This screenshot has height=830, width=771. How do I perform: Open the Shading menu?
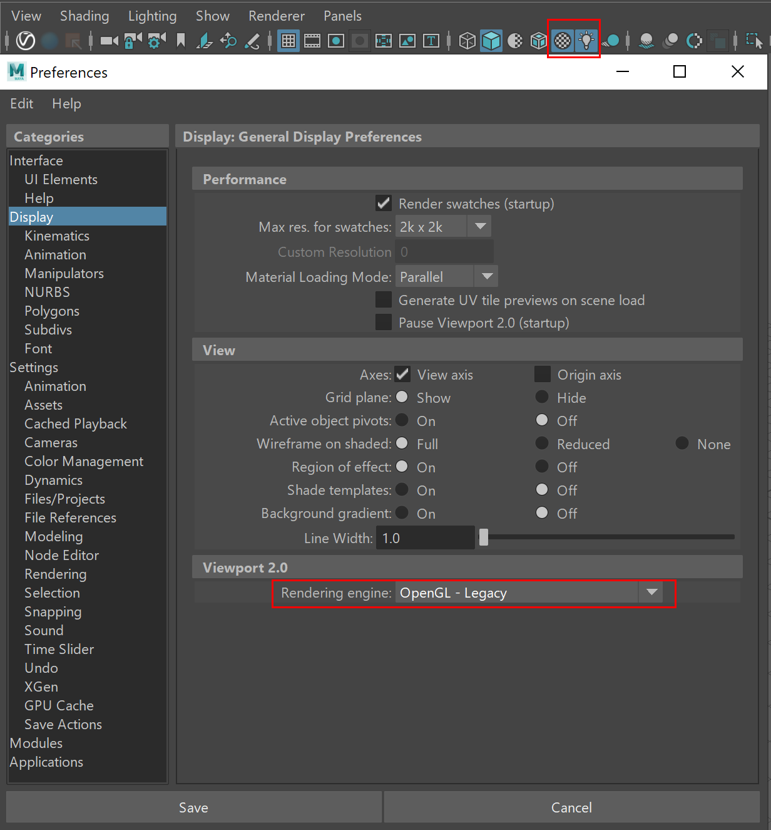84,16
